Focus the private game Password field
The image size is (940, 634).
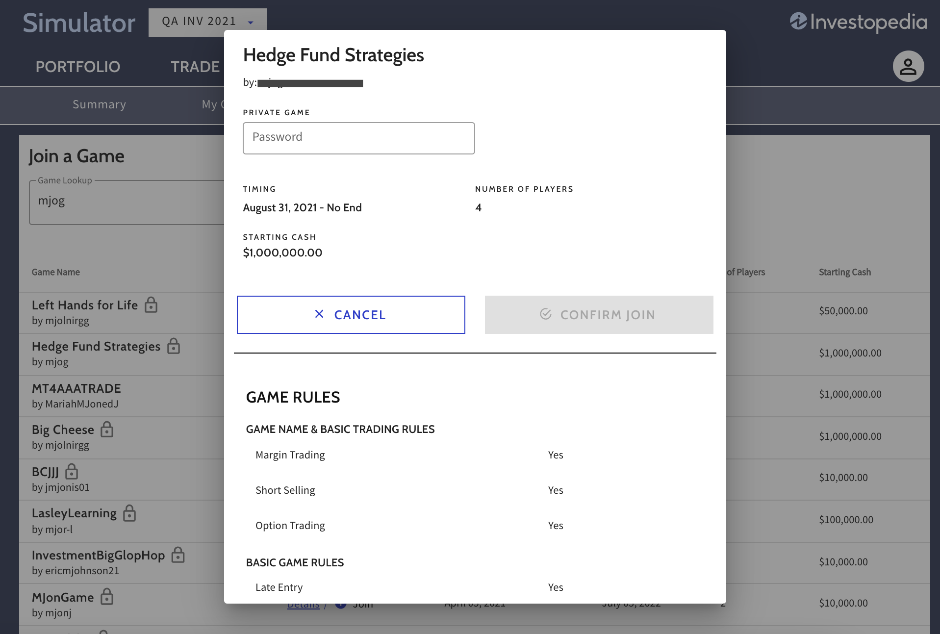point(358,138)
